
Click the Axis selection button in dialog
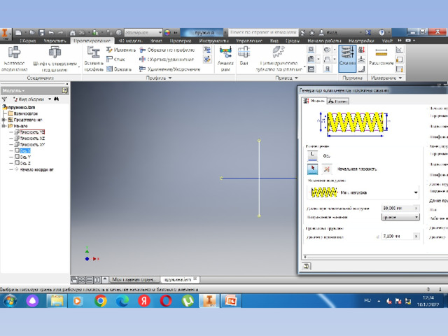[312, 155]
